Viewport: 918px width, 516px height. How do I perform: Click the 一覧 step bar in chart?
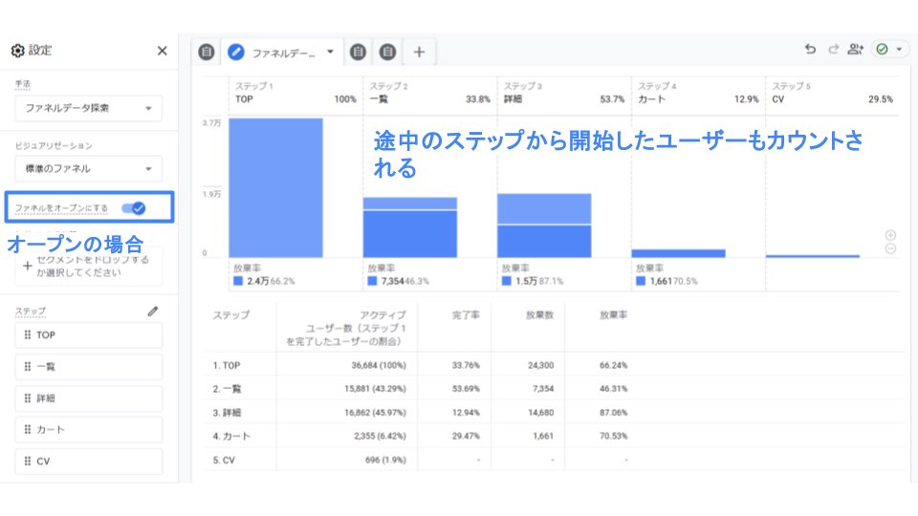410,227
